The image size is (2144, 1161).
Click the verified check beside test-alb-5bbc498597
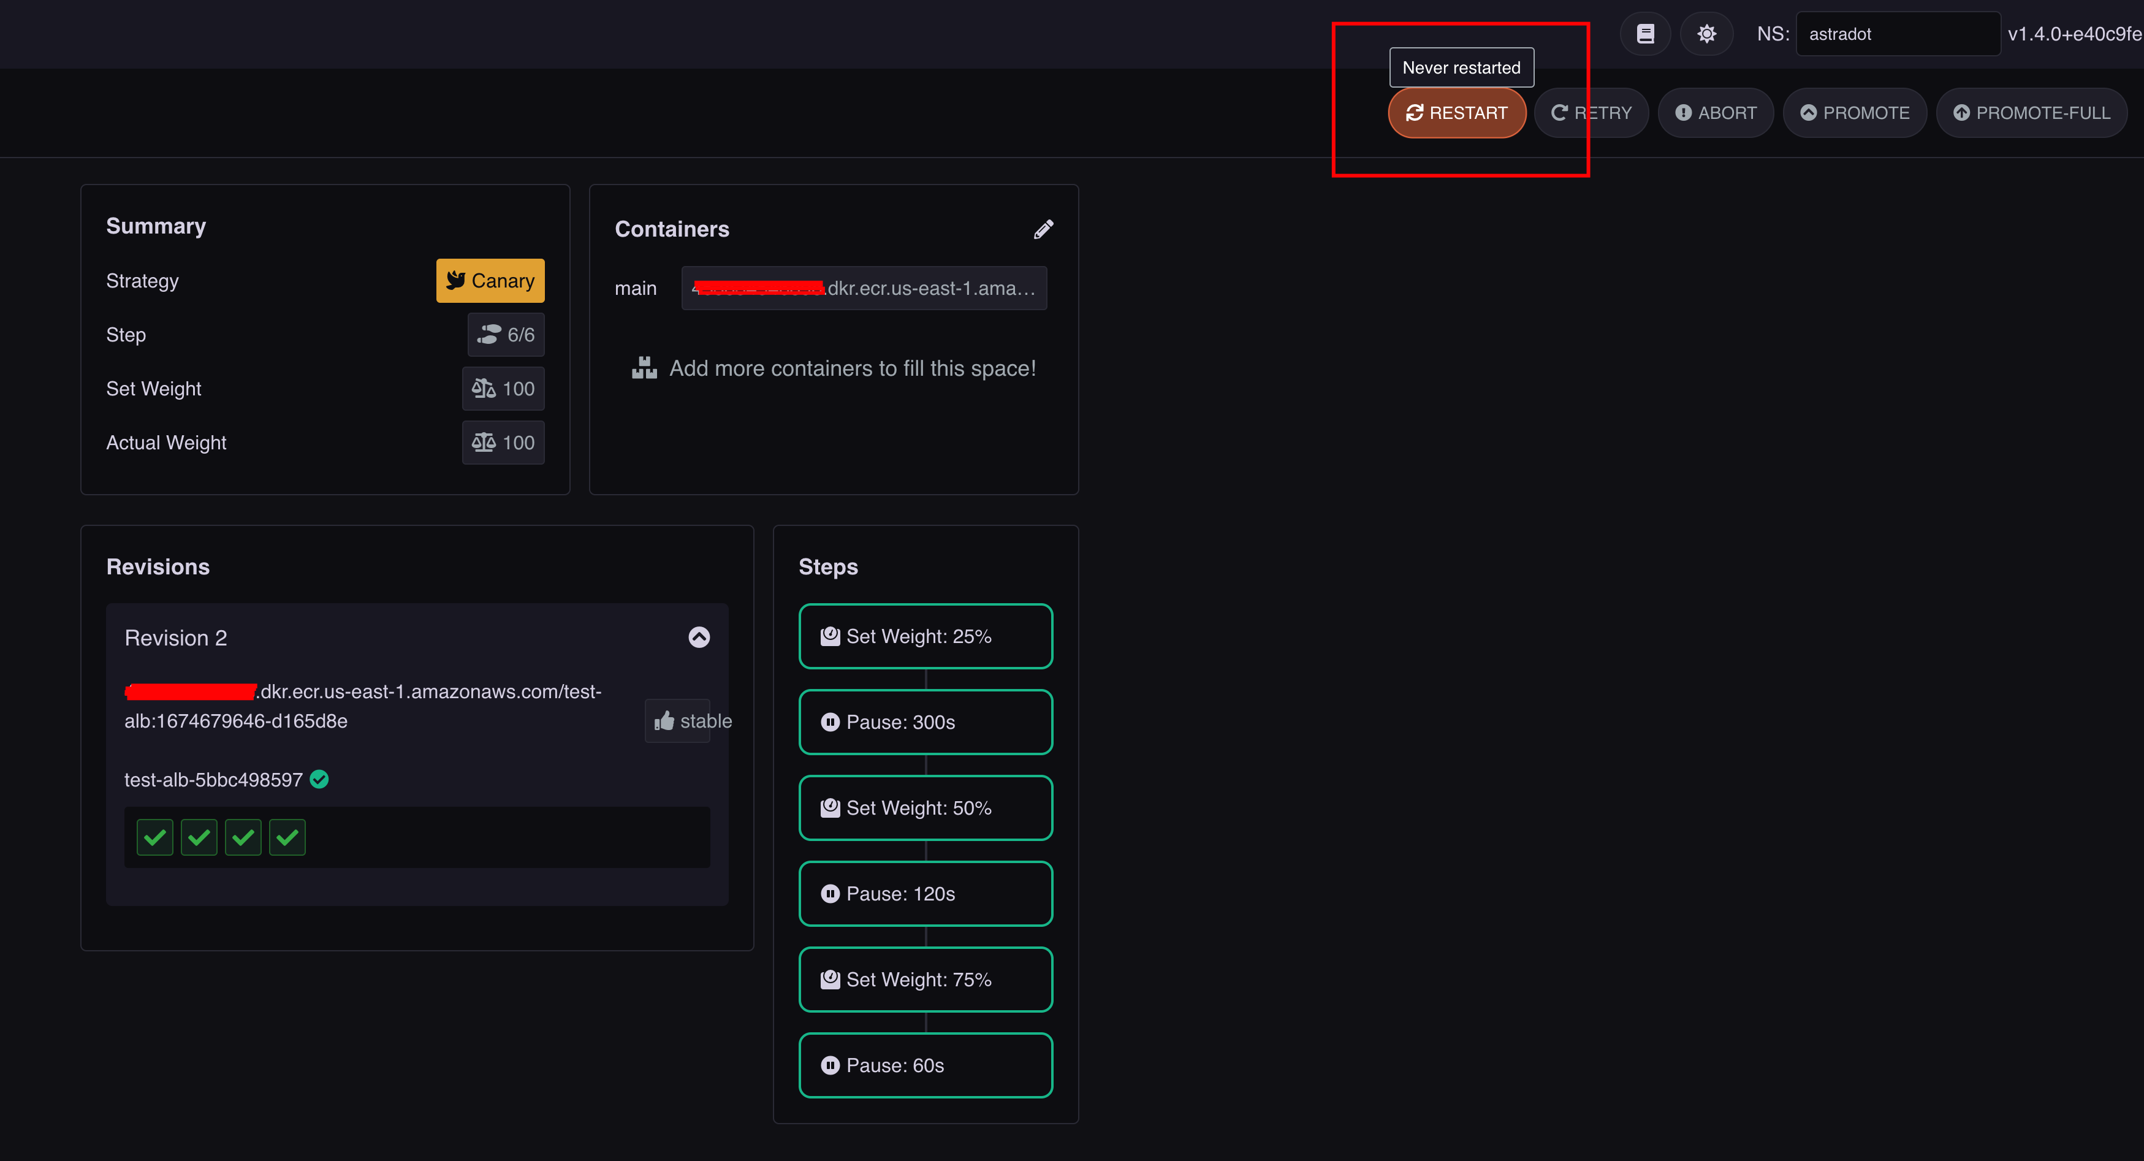[319, 779]
